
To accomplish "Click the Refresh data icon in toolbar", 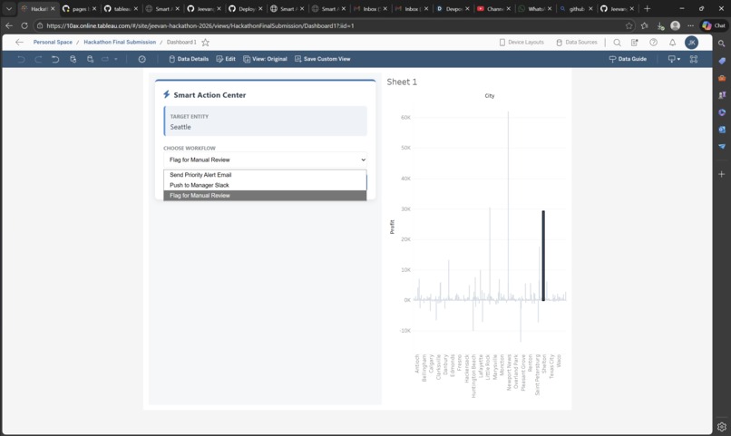I will (73, 59).
